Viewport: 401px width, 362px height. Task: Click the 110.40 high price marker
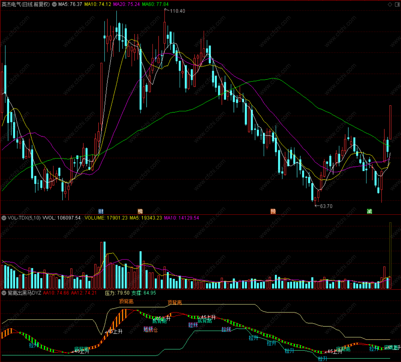tap(177, 11)
